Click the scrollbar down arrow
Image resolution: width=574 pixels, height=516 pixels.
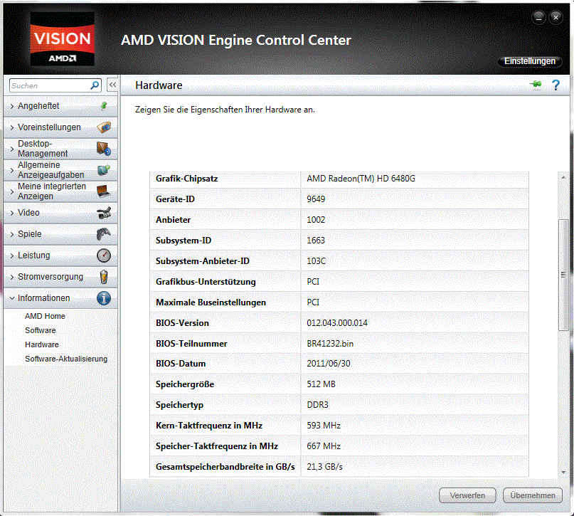coord(563,473)
